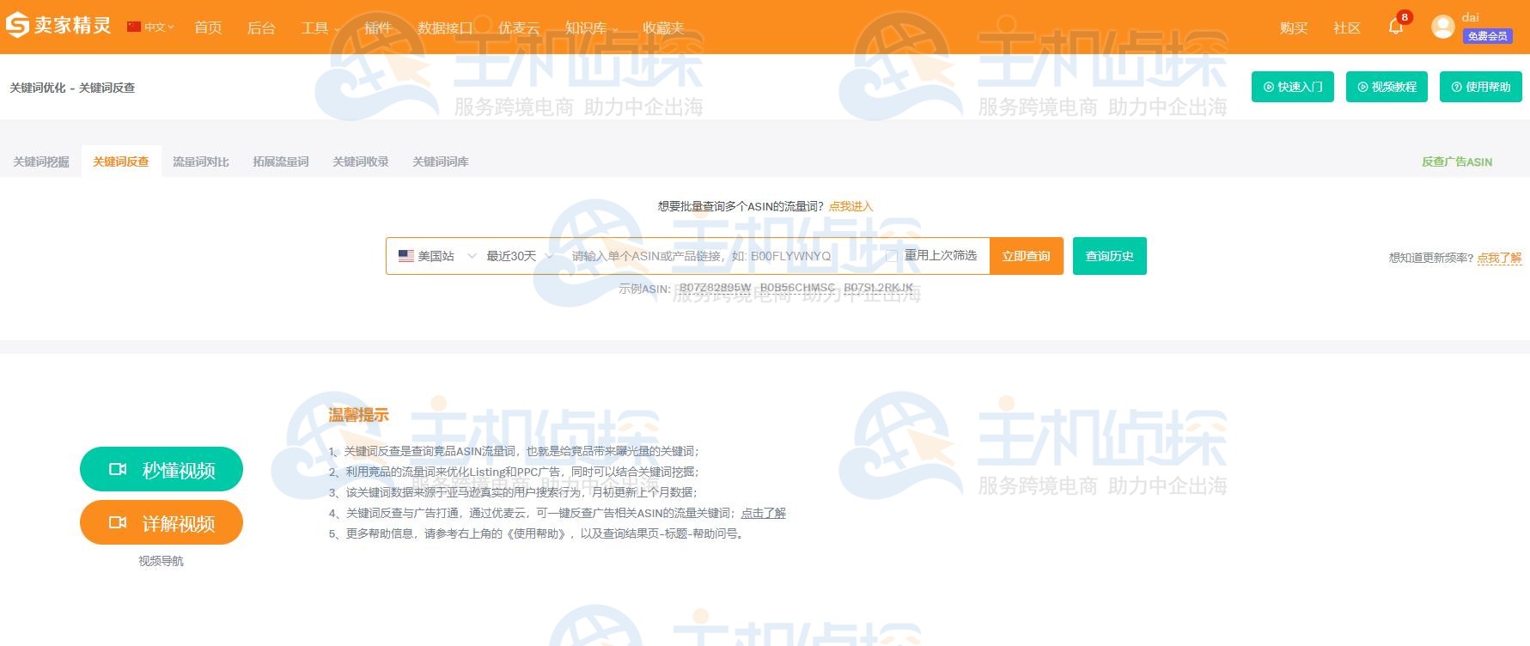Click the 免费会员 badge
1530x646 pixels.
pos(1487,36)
